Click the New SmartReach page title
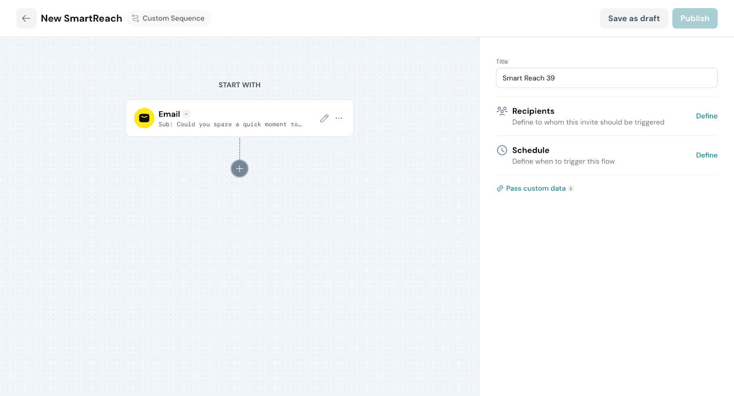The height and width of the screenshot is (396, 734). pos(81,18)
